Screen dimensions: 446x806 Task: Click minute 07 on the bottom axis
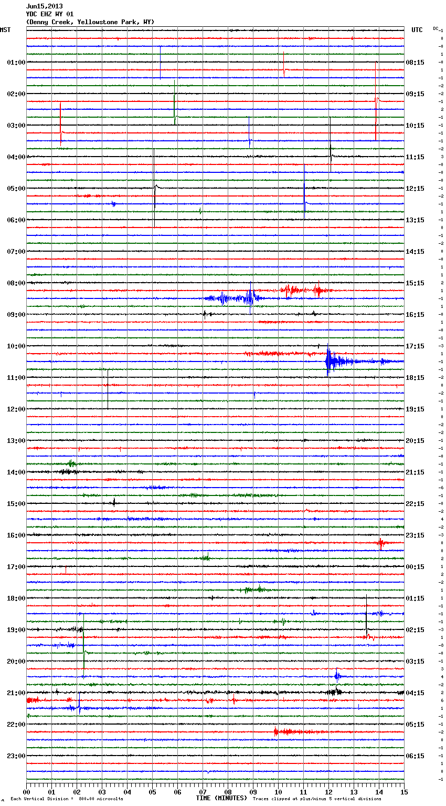point(203,792)
